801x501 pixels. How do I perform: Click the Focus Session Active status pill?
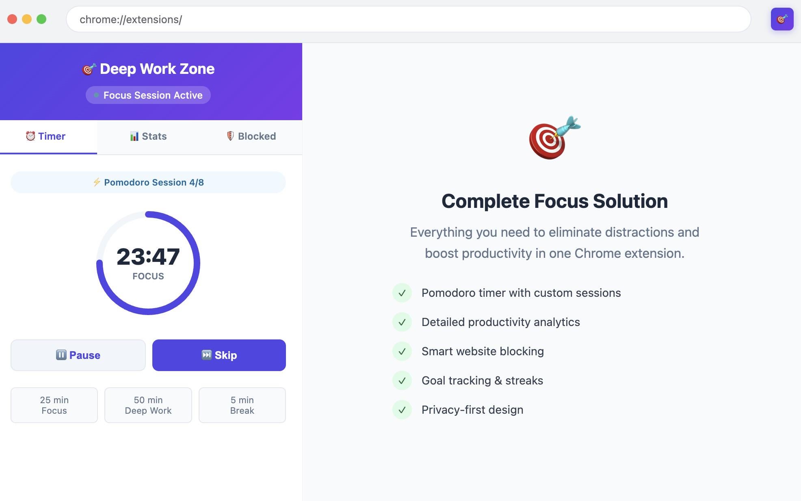tap(148, 95)
